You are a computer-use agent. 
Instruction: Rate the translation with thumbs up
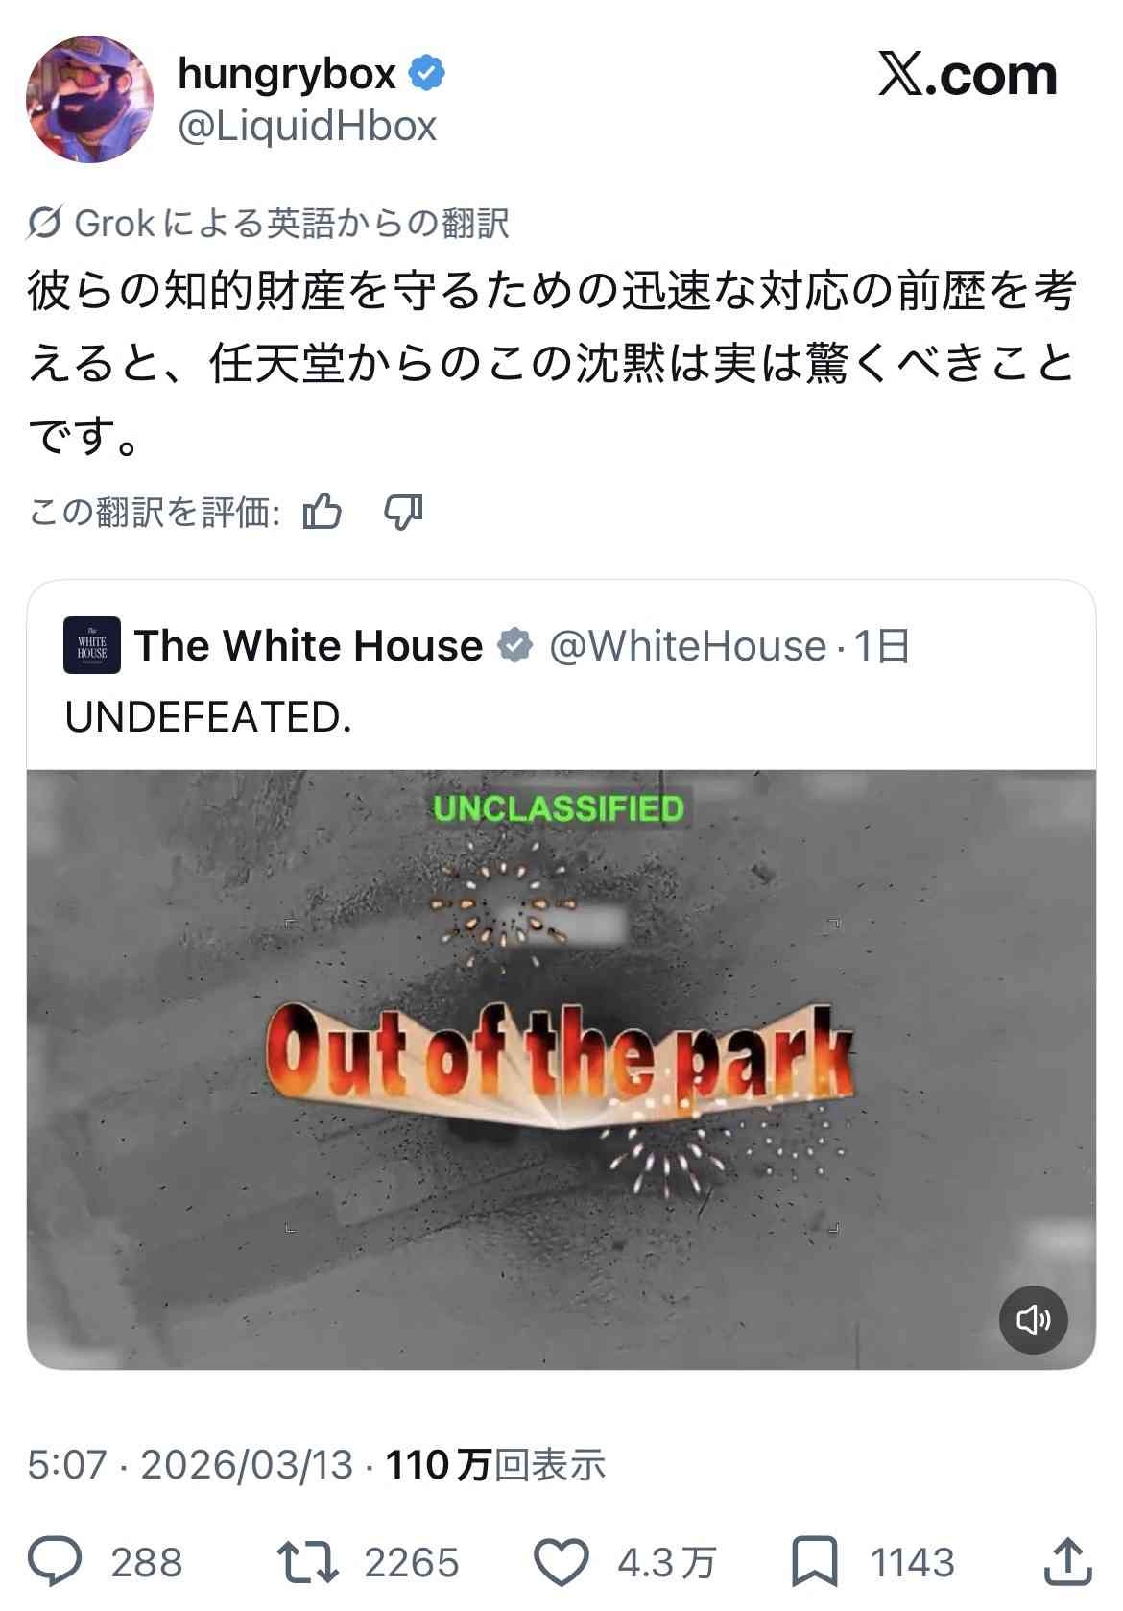coord(323,513)
